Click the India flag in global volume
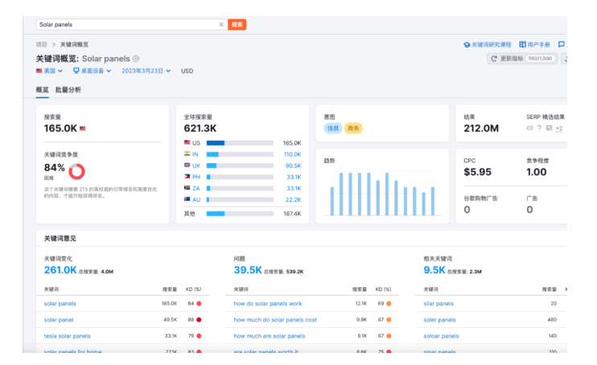This screenshot has width=597, height=365. click(x=187, y=154)
